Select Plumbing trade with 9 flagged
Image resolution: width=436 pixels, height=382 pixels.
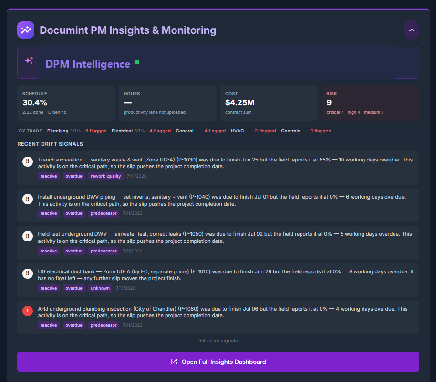77,131
